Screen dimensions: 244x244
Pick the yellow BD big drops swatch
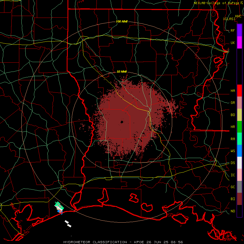pos(239,115)
